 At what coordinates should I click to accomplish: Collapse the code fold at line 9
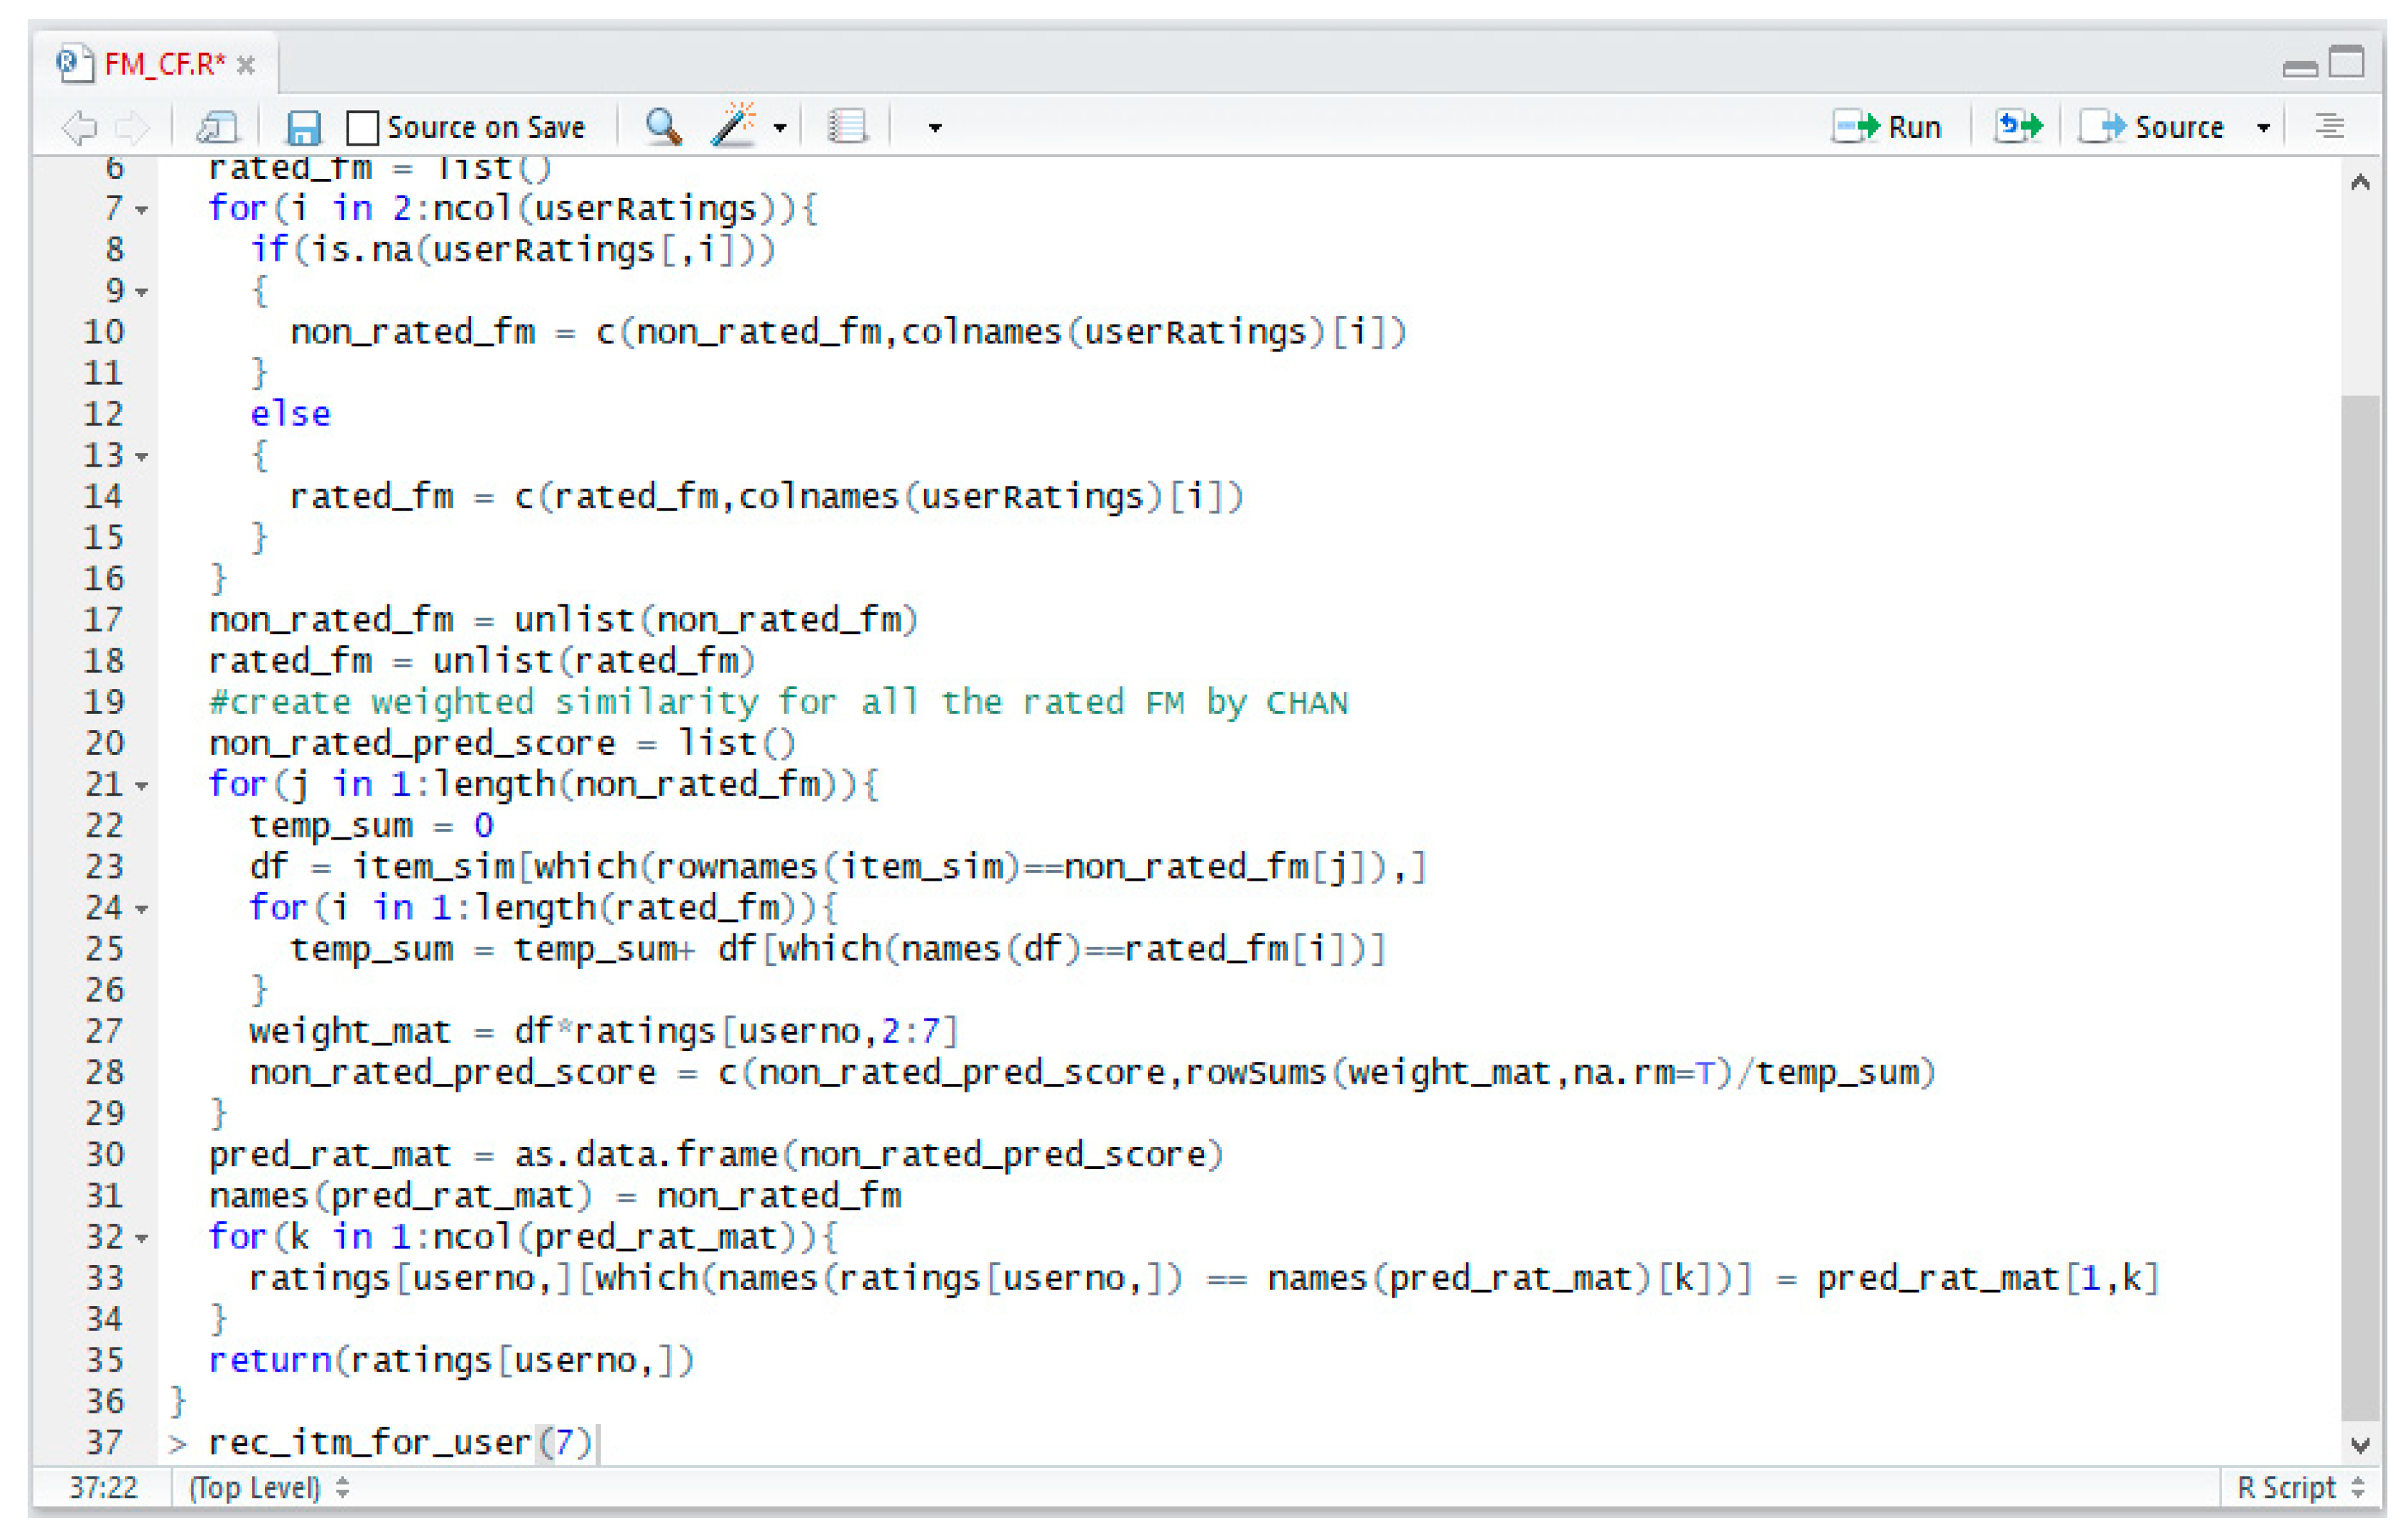coord(142,293)
